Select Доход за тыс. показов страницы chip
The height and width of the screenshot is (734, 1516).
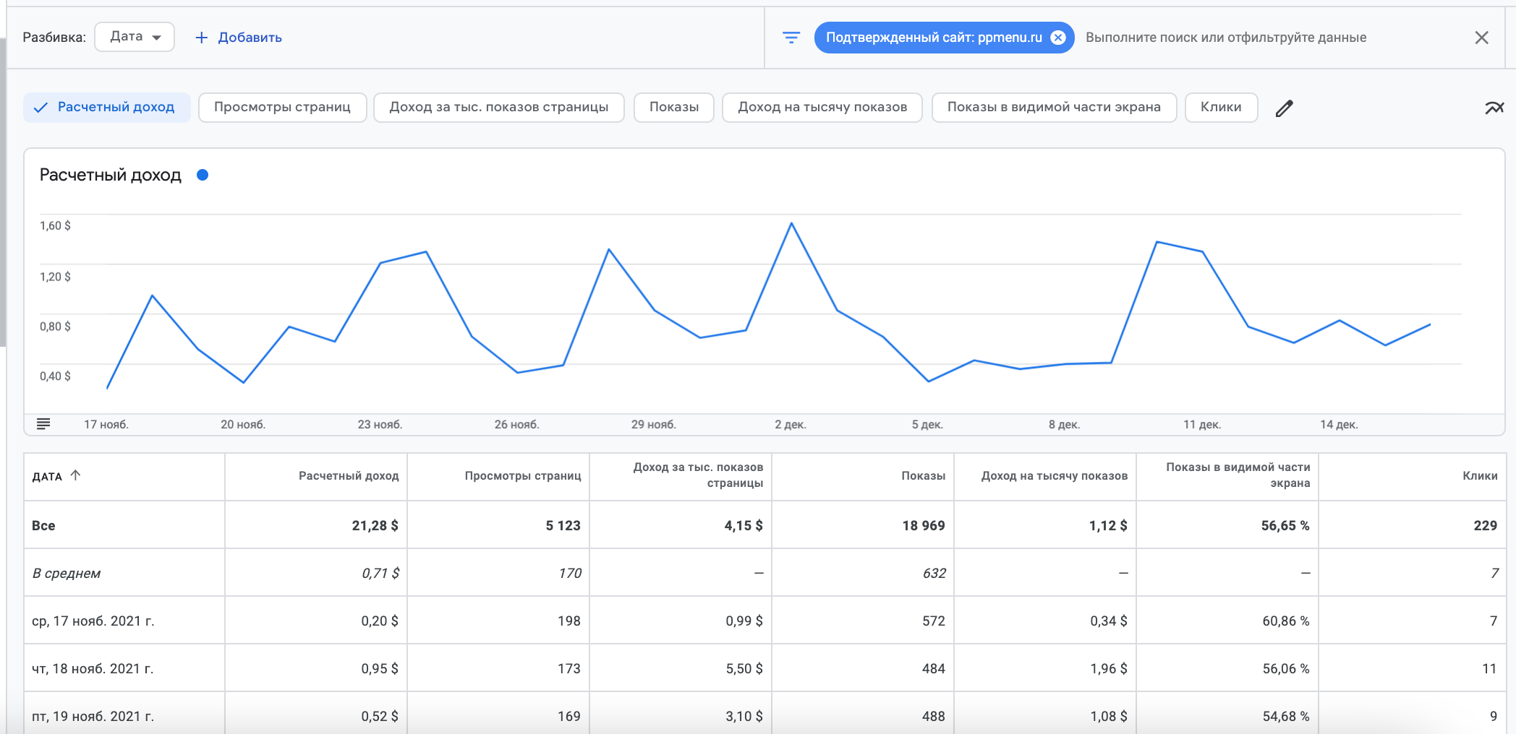tap(498, 108)
